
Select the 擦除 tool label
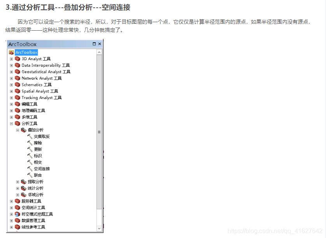coord(38,143)
